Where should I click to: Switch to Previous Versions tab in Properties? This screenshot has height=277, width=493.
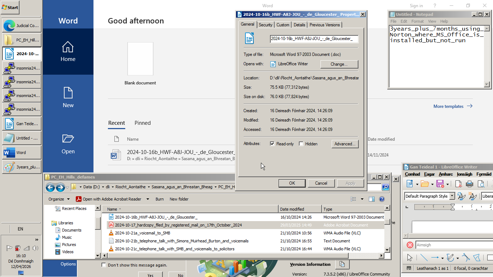[x=324, y=25]
